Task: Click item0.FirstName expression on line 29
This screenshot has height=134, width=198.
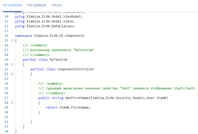Action: (x=74, y=108)
